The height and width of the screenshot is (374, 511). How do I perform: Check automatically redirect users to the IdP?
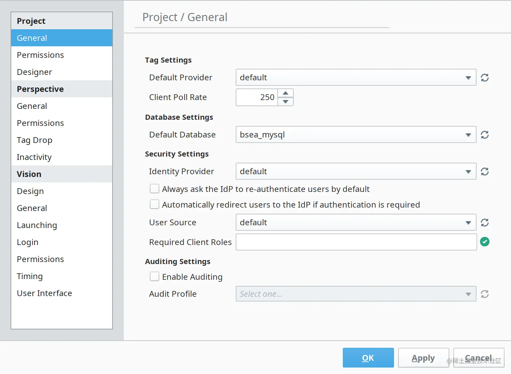155,204
